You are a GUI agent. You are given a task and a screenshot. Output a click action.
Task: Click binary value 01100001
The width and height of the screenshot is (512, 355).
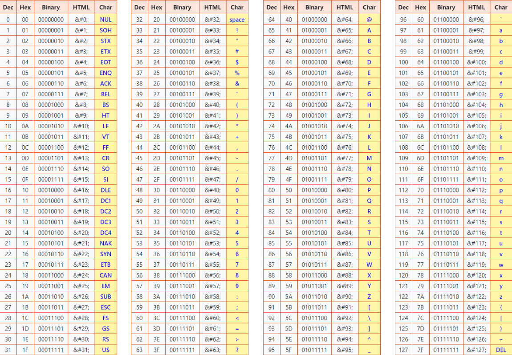(446, 30)
